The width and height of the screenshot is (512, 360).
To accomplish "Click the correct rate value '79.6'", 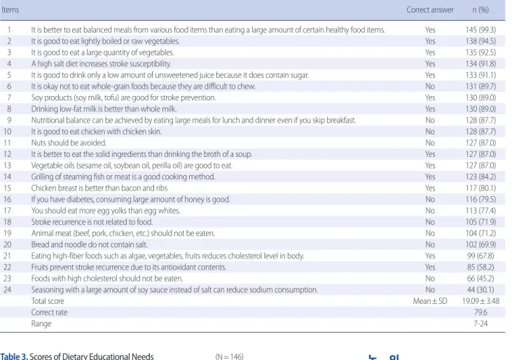I will (480, 312).
